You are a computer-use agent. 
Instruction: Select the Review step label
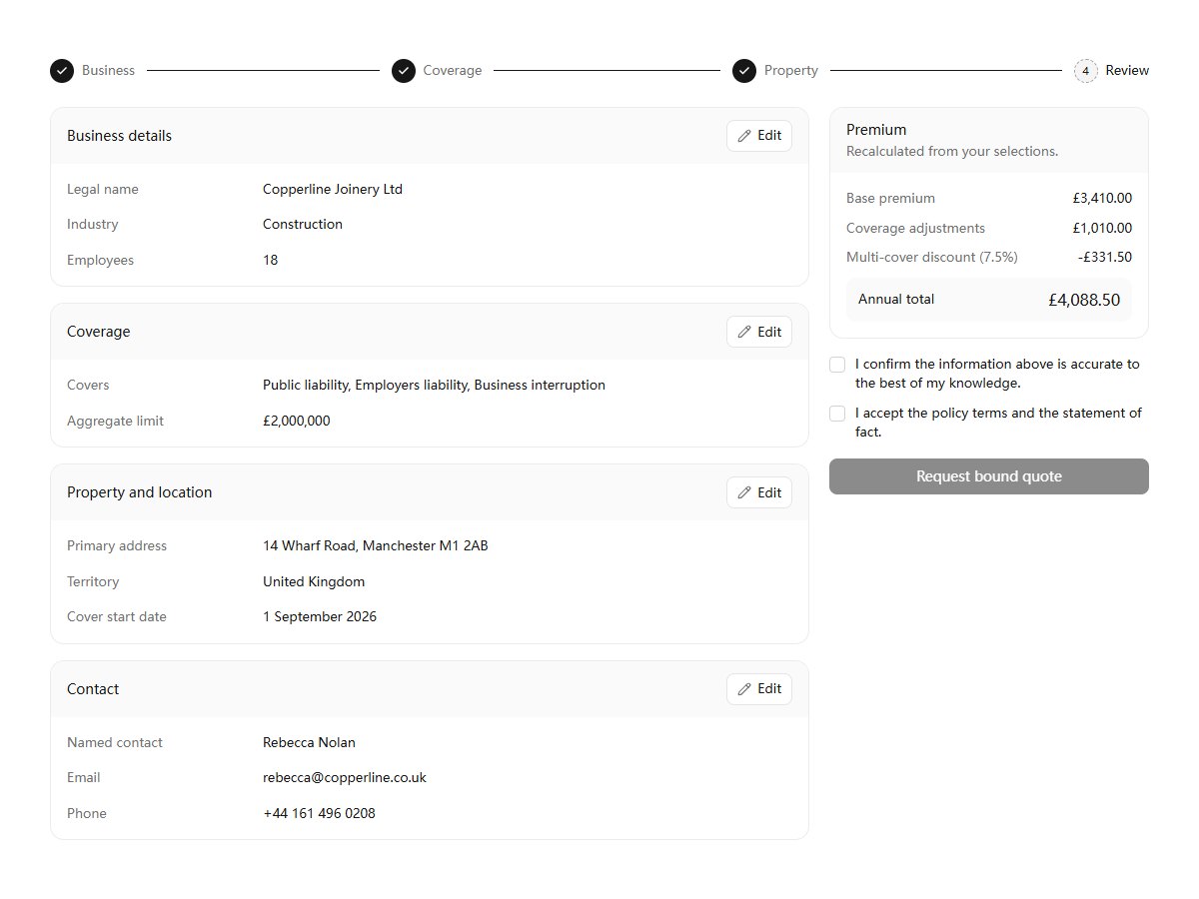(x=1127, y=71)
